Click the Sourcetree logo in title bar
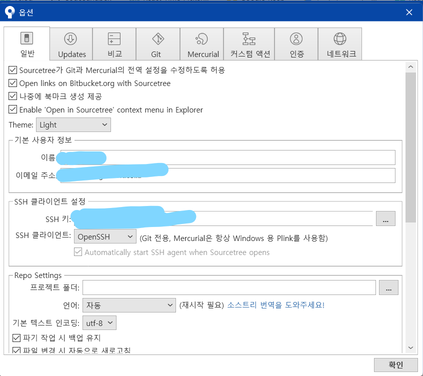 coord(9,12)
